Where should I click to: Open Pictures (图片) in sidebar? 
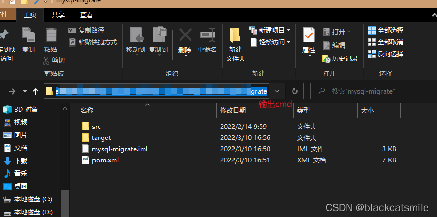point(15,135)
